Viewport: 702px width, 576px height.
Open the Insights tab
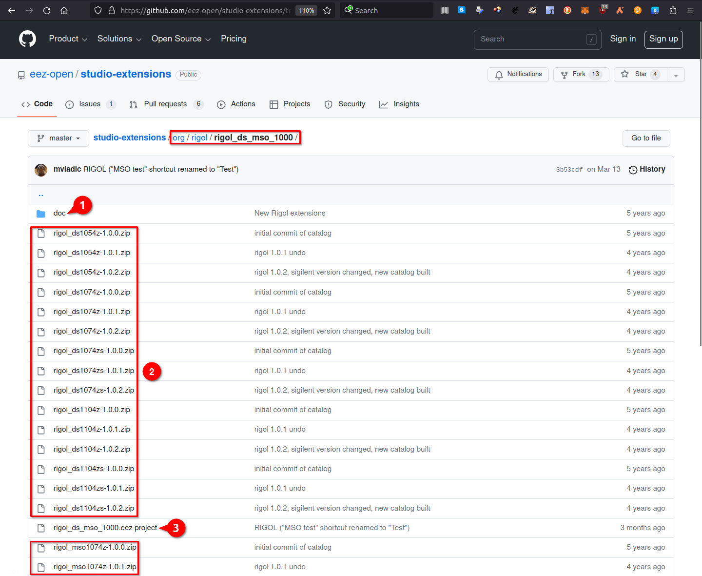click(x=399, y=104)
